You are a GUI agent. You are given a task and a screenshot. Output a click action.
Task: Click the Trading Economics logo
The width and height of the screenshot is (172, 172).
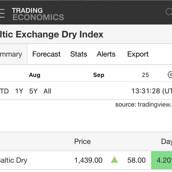click(x=38, y=14)
